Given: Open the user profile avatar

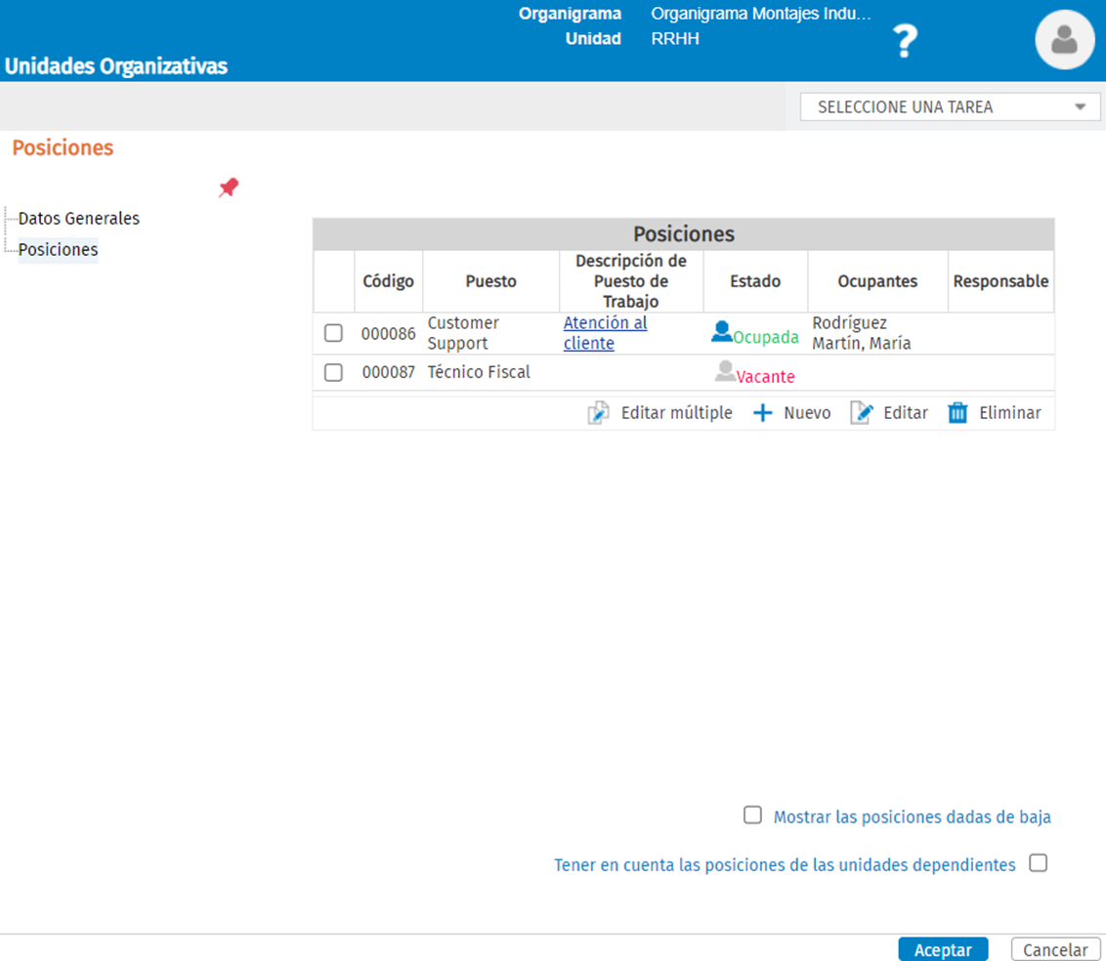Looking at the screenshot, I should coord(1064,39).
